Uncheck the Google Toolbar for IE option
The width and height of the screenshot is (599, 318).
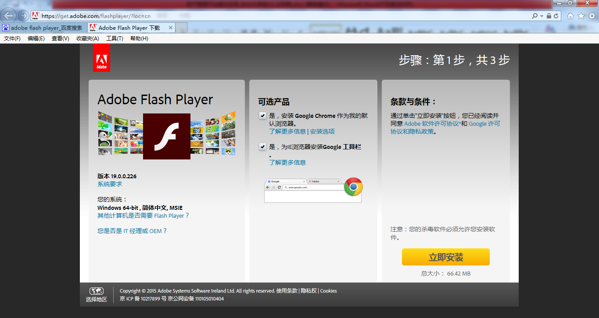262,147
